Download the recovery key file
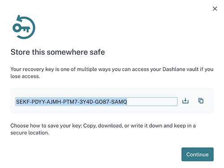The height and width of the screenshot is (168, 224). tap(185, 101)
